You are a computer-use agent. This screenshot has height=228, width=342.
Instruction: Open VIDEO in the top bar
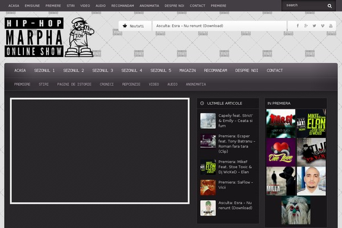point(85,6)
